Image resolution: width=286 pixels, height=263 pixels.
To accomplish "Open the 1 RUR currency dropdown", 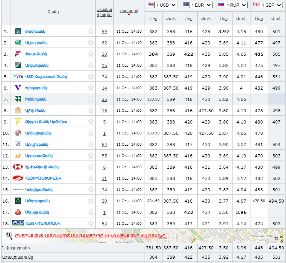I will click(x=236, y=5).
